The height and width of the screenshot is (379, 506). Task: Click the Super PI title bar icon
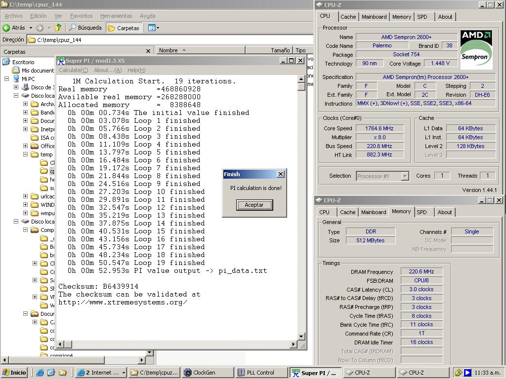click(61, 61)
